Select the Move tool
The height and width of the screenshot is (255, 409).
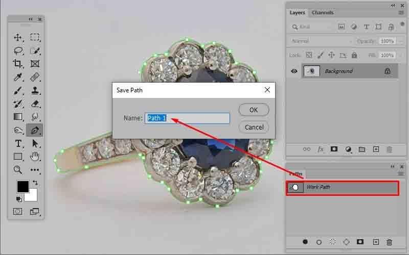point(18,37)
